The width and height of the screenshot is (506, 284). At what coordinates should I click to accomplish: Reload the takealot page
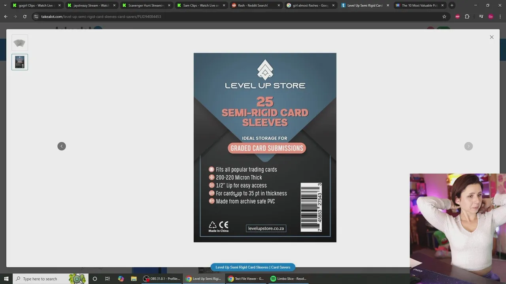25,17
